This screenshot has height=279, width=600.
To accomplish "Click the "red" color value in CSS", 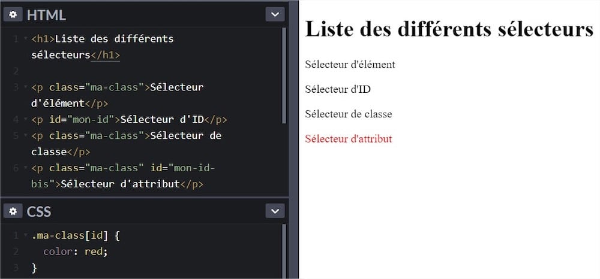I will (94, 251).
